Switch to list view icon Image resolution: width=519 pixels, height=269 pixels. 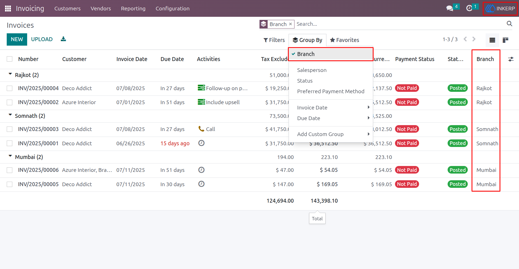pos(492,40)
